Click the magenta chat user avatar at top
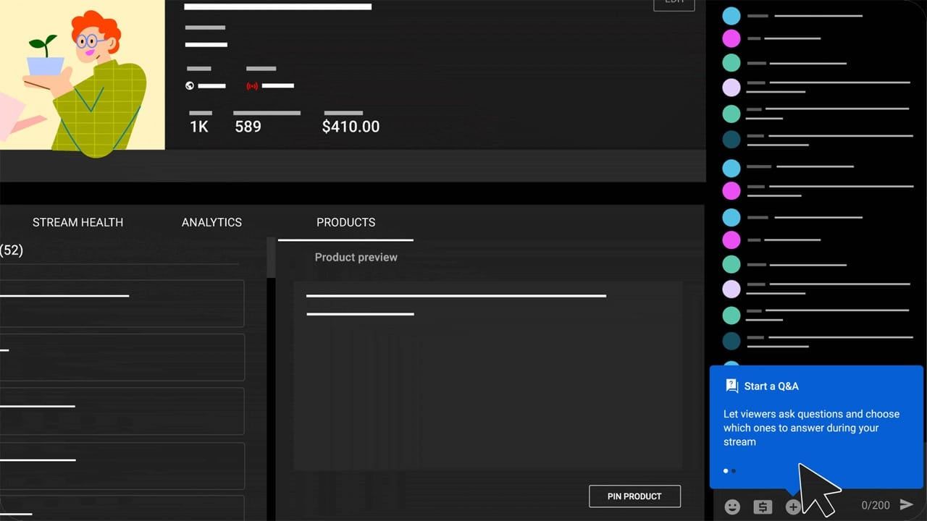This screenshot has width=927, height=521. pyautogui.click(x=731, y=38)
